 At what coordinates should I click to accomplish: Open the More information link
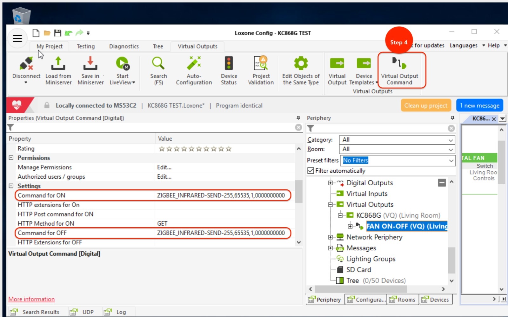(x=31, y=299)
